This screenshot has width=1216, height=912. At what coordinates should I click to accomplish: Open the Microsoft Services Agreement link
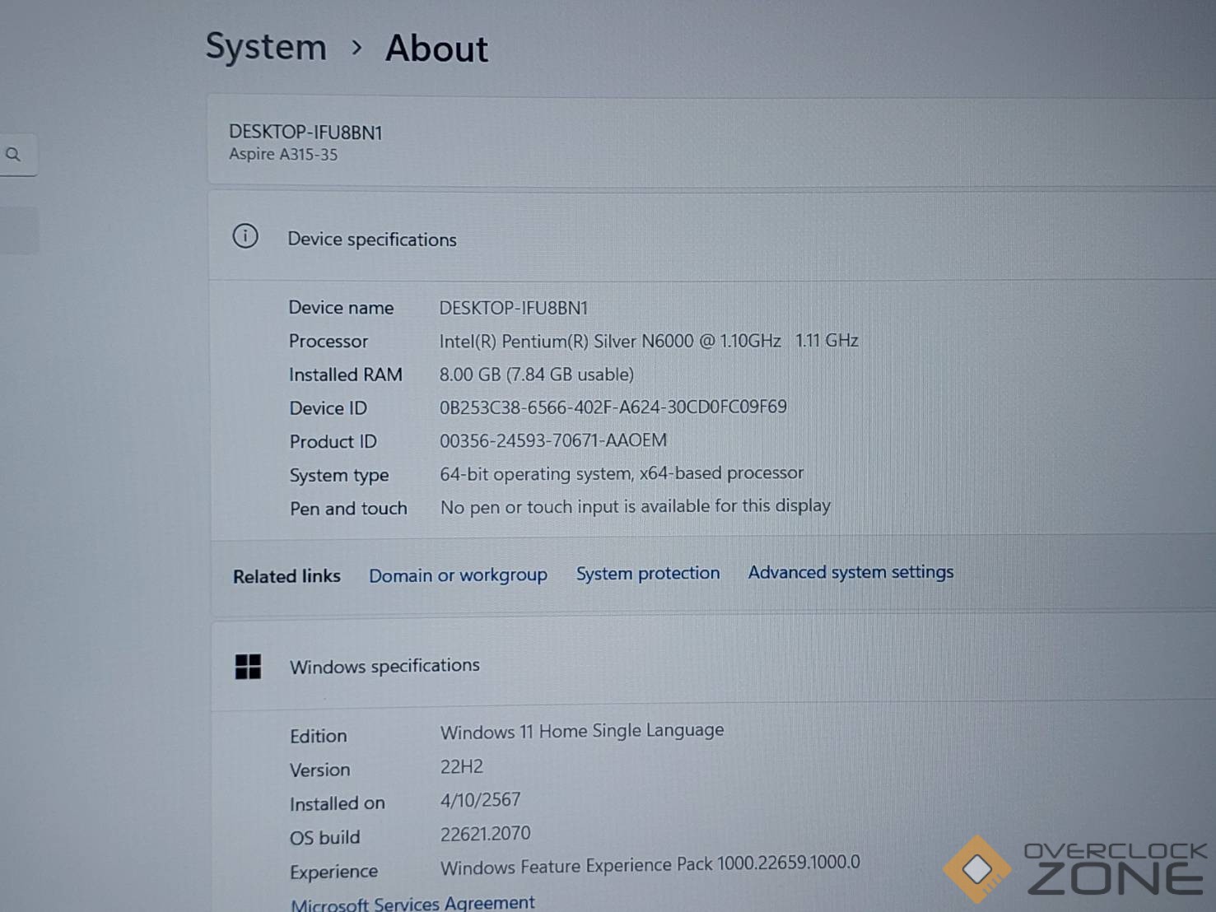click(x=412, y=903)
